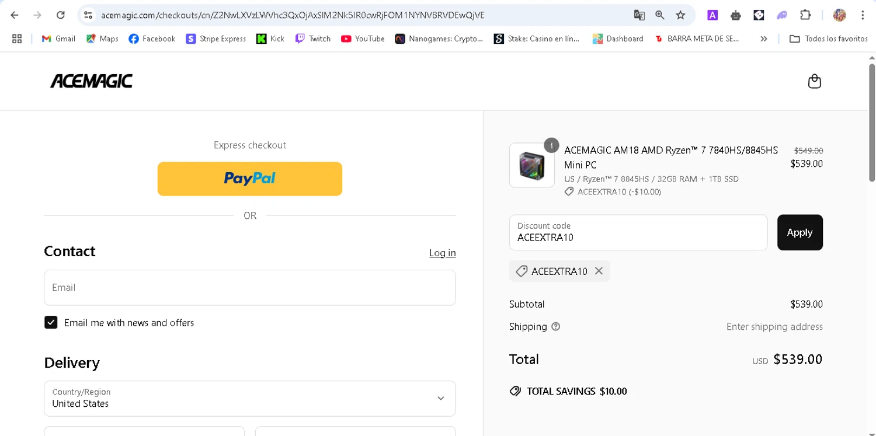This screenshot has width=876, height=436.
Task: Click the struck-through $549.00 price
Action: (808, 151)
